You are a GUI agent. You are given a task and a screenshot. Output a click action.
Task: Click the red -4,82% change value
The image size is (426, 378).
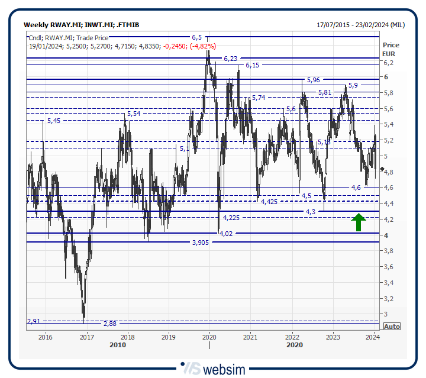point(202,46)
